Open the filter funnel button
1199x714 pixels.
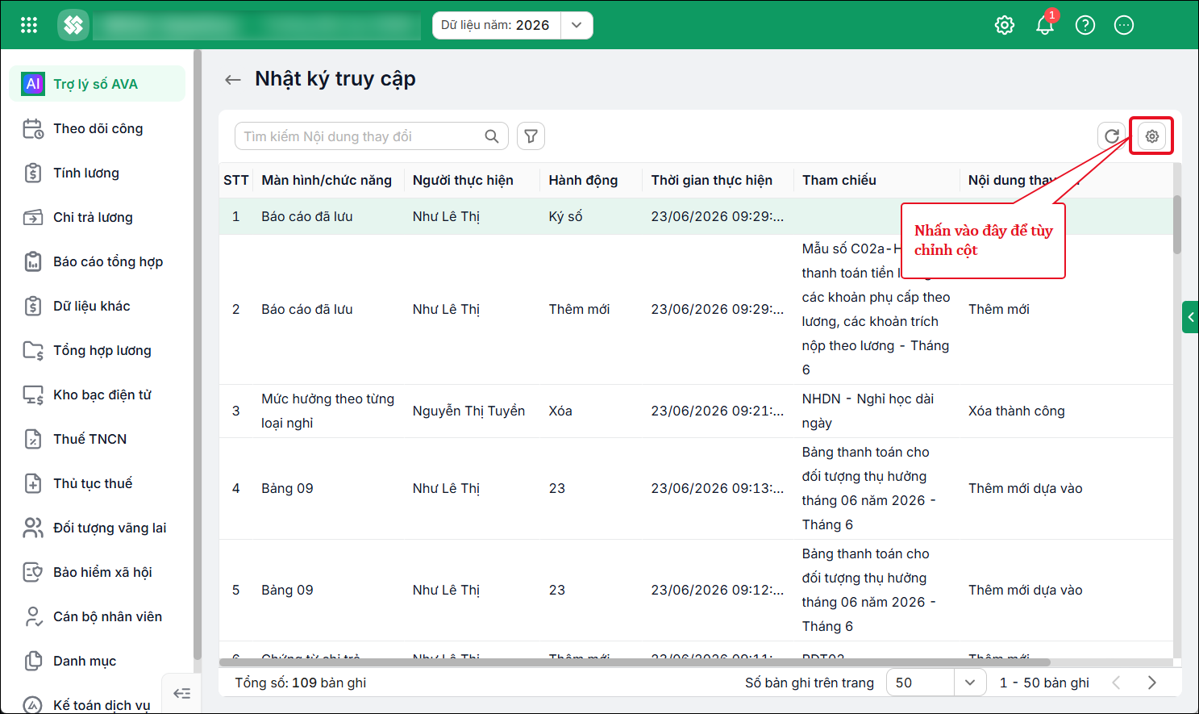(531, 136)
